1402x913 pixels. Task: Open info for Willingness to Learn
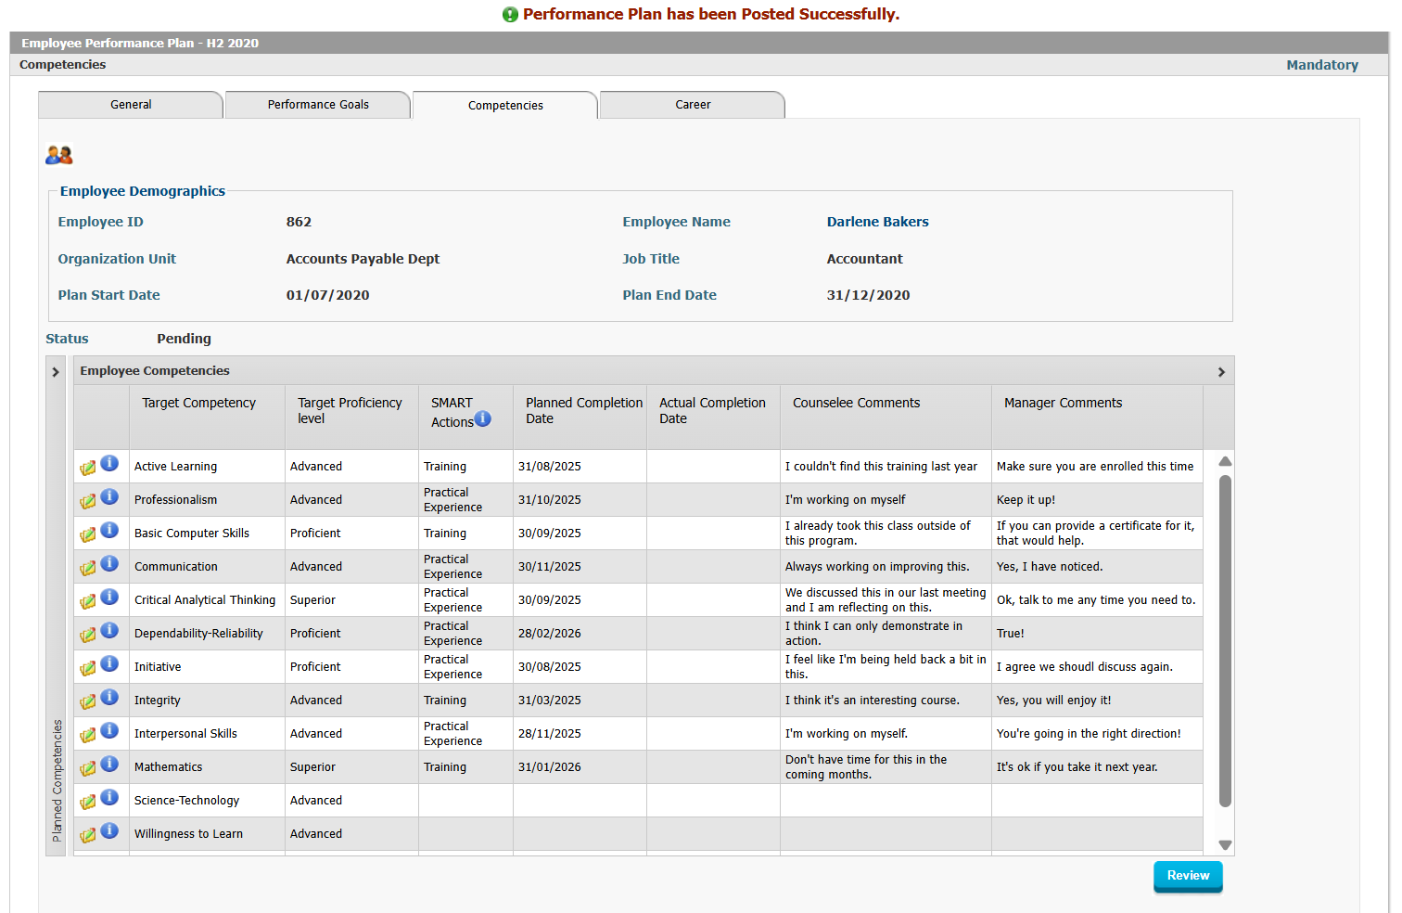pos(109,830)
